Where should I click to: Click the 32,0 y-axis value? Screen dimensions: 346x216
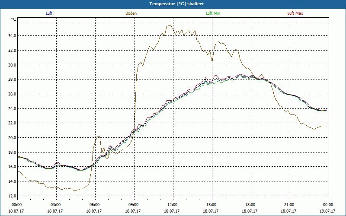(13, 50)
